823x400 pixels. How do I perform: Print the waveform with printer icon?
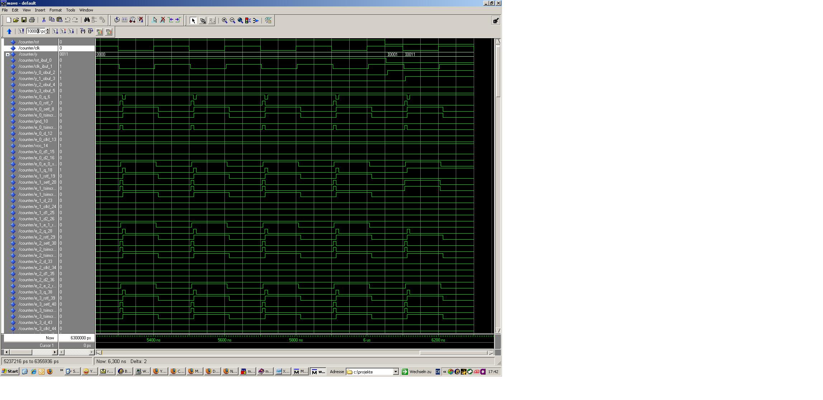tap(32, 20)
